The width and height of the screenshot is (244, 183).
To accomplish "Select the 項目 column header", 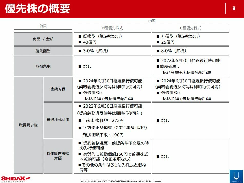I will click(43, 26).
